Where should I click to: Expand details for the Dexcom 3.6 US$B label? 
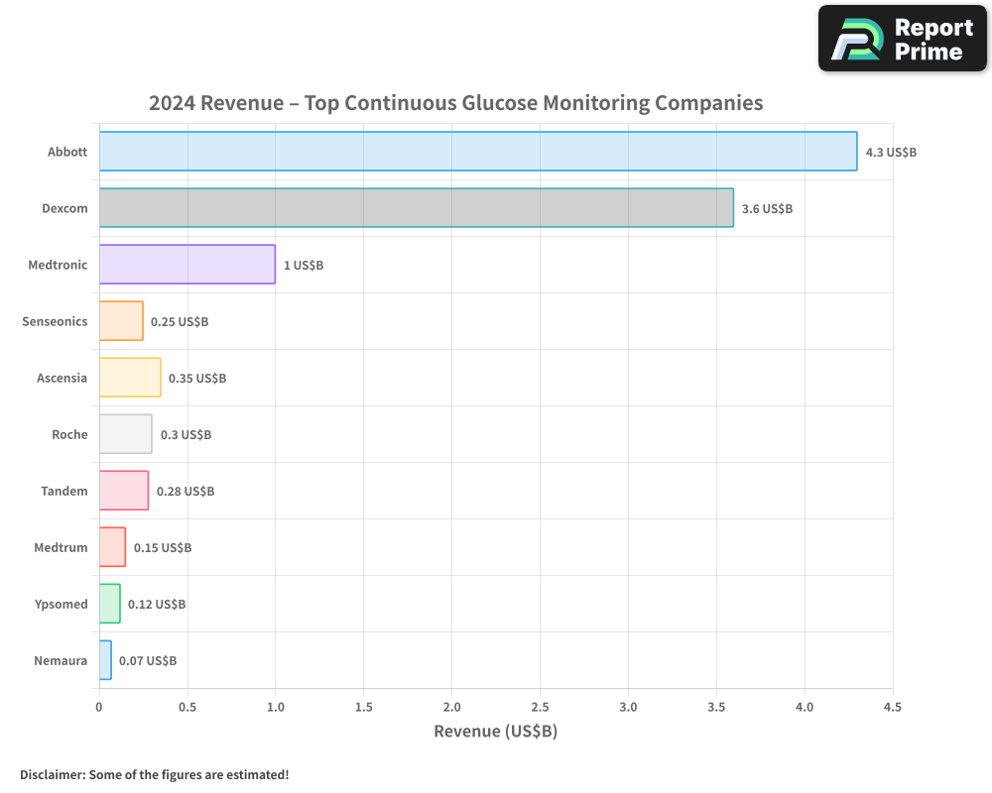tap(769, 209)
